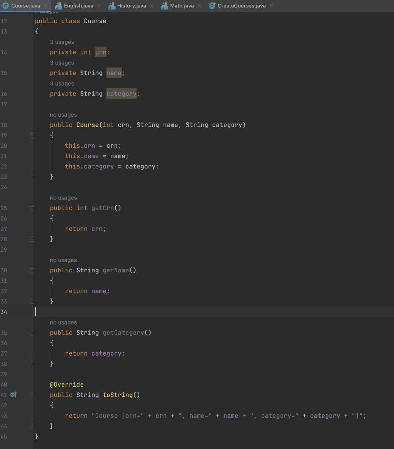Click the constructor fold end marker at line 23
The height and width of the screenshot is (449, 394).
[x=32, y=177]
